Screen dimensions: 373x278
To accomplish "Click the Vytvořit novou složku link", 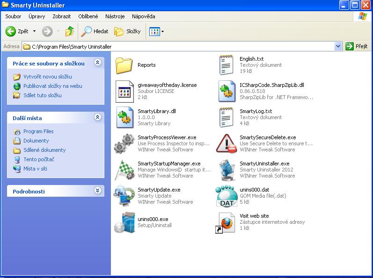I will (47, 77).
